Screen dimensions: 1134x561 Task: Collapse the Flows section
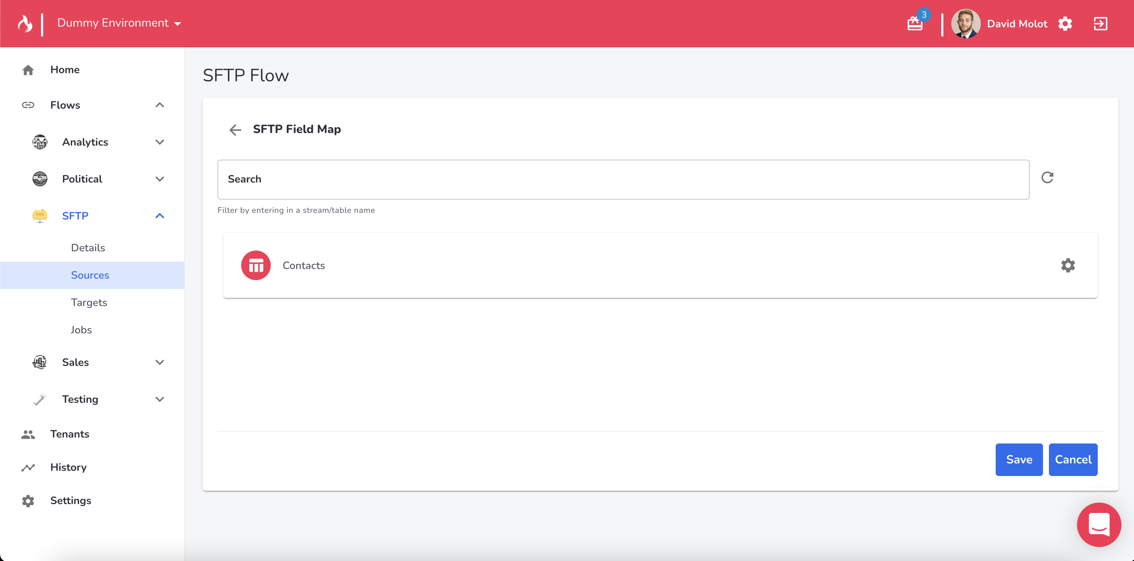pyautogui.click(x=160, y=105)
